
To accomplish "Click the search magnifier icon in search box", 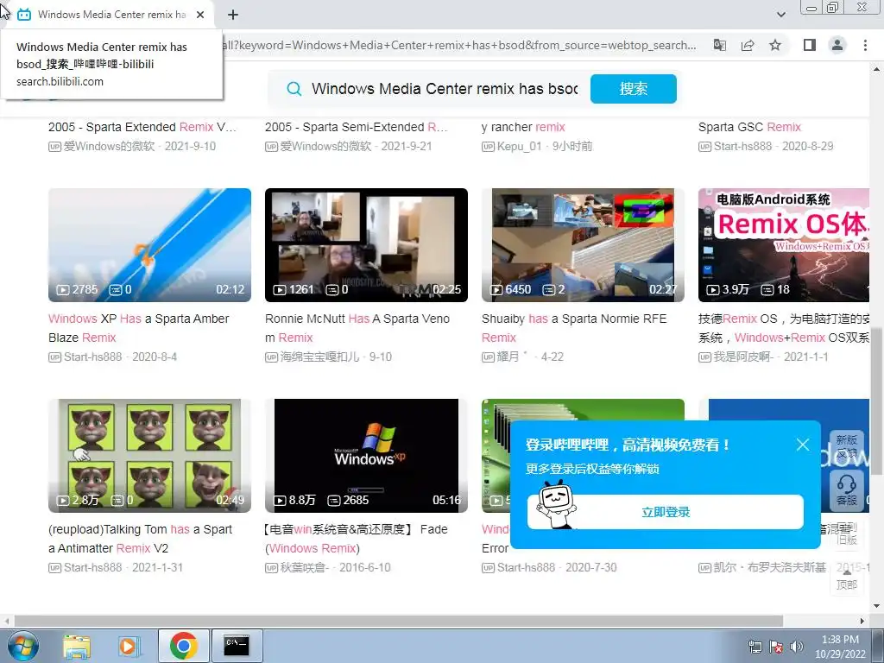I will point(294,89).
